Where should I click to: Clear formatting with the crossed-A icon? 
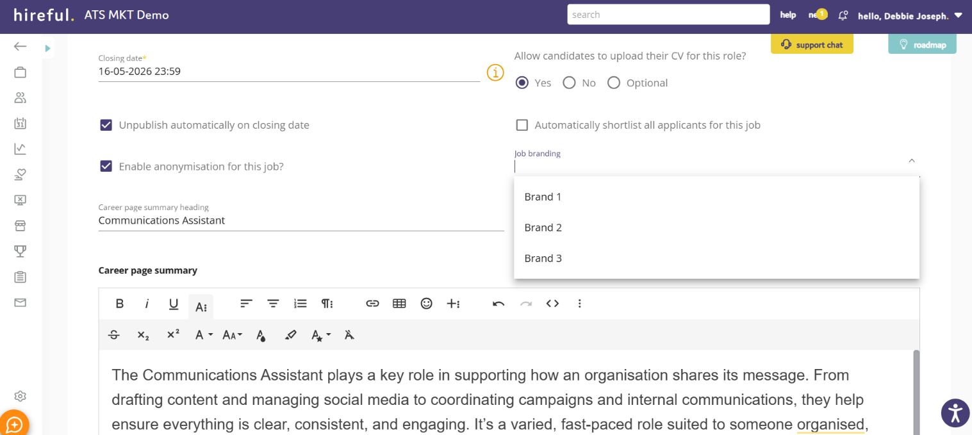coord(349,334)
